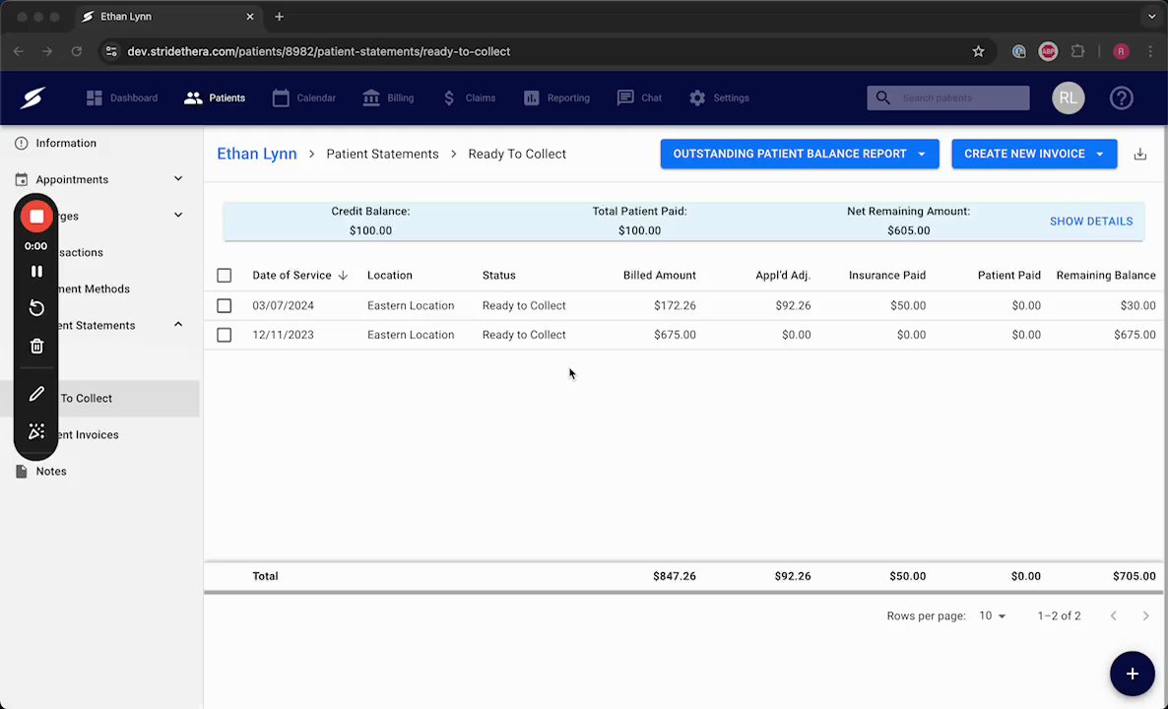The image size is (1168, 709).
Task: Click the blue plus floating button
Action: click(x=1132, y=674)
